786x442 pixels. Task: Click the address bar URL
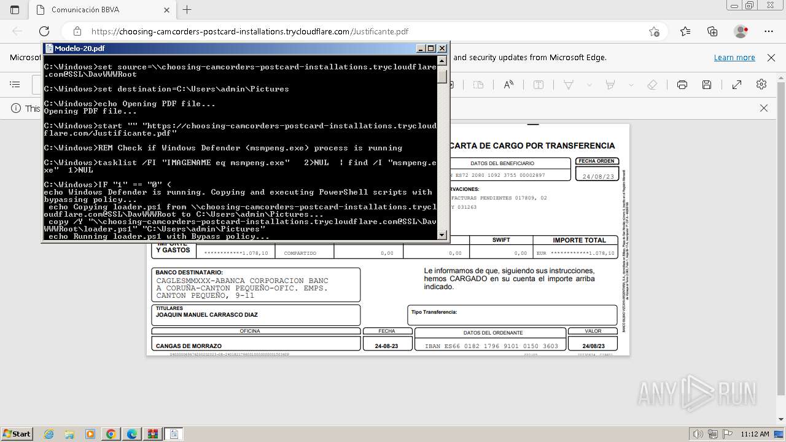[250, 31]
